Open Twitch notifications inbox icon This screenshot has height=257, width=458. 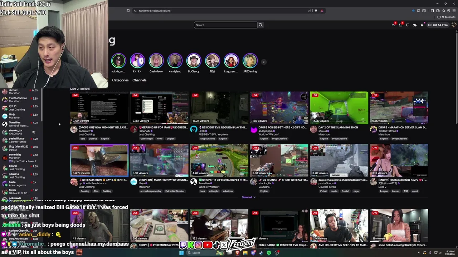tap(400, 25)
